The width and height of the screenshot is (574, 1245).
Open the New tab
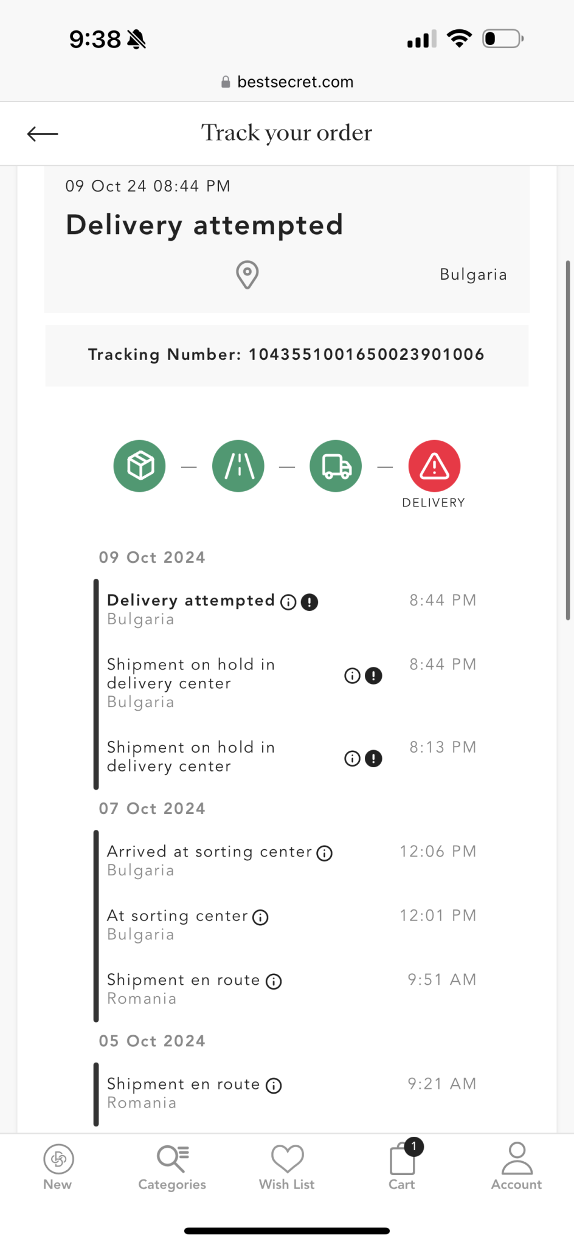(x=58, y=1167)
